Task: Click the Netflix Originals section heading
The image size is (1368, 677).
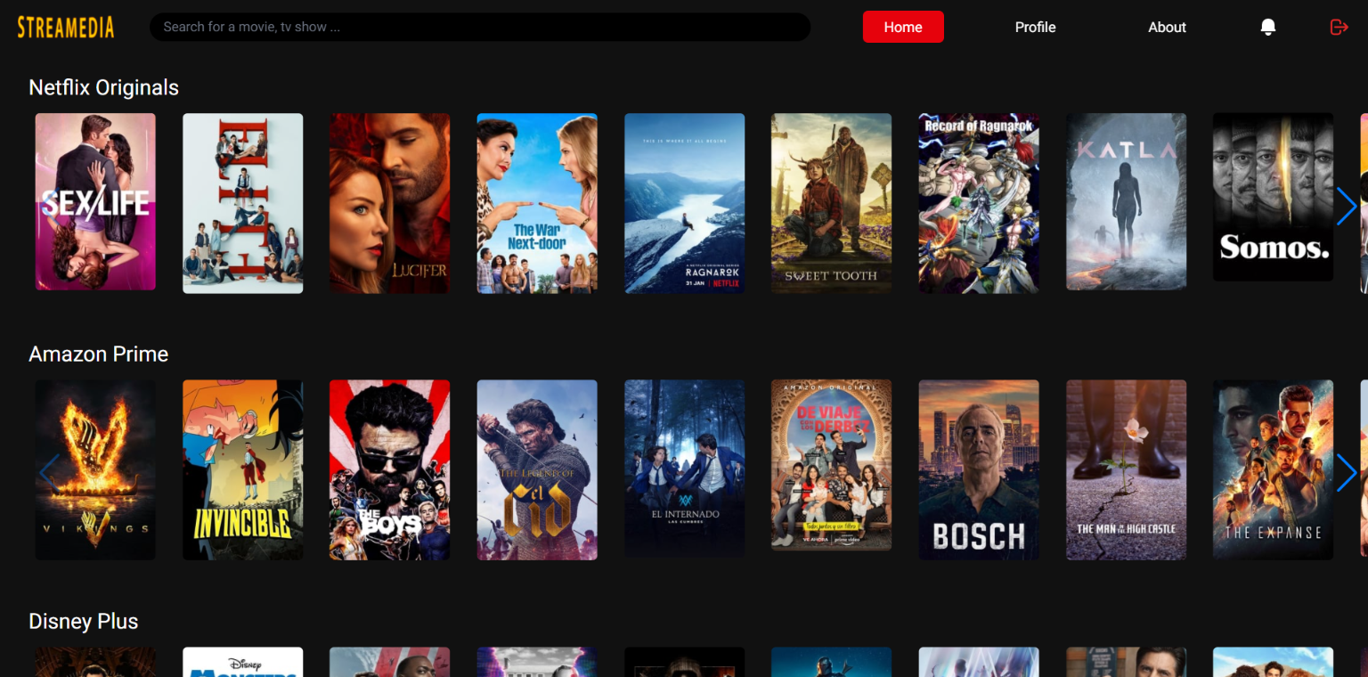Action: click(x=104, y=87)
